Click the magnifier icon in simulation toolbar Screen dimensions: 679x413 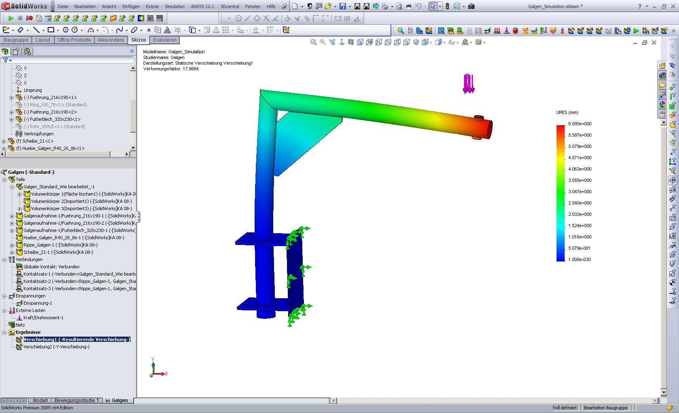click(x=401, y=31)
